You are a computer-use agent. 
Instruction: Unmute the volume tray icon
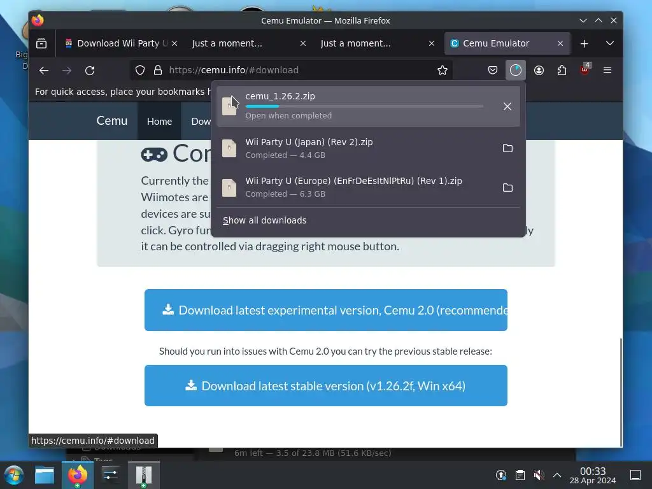click(539, 475)
